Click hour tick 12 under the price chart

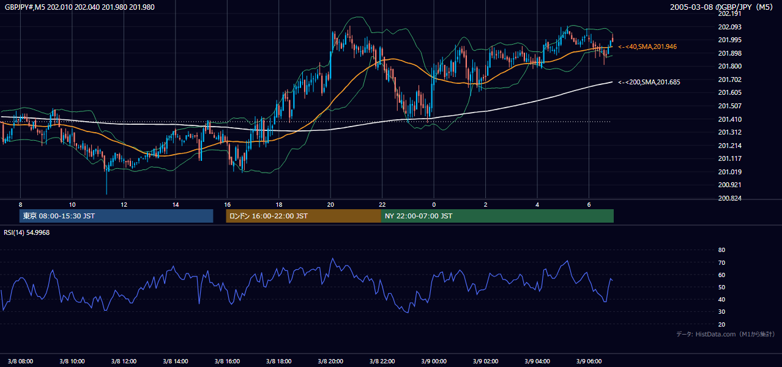(x=124, y=204)
